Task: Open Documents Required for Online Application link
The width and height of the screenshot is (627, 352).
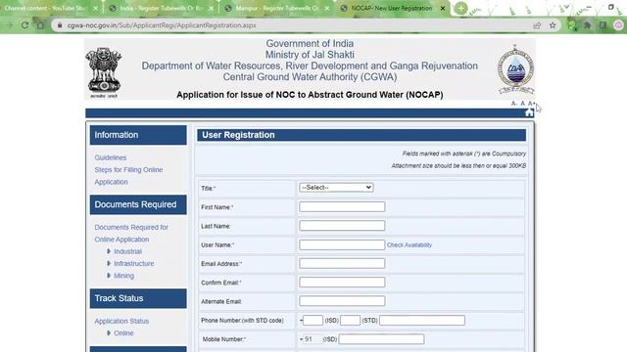Action: pos(131,233)
